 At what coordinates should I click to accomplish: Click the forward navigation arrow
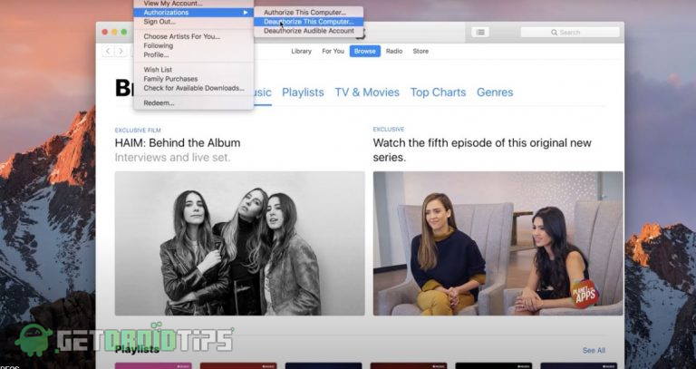click(x=121, y=51)
